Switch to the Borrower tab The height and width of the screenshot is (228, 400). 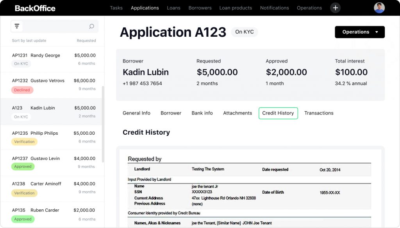[x=171, y=113]
